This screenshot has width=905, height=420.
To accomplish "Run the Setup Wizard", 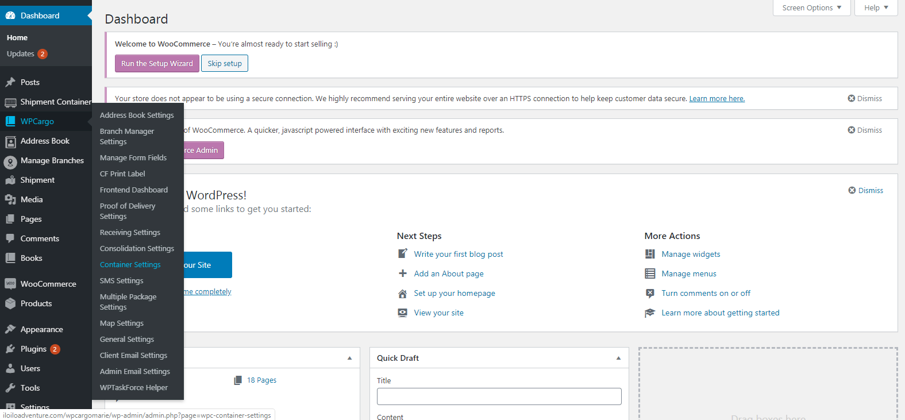I will click(157, 63).
